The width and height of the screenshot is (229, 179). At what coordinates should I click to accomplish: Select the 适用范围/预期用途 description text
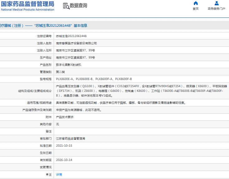click(121, 103)
